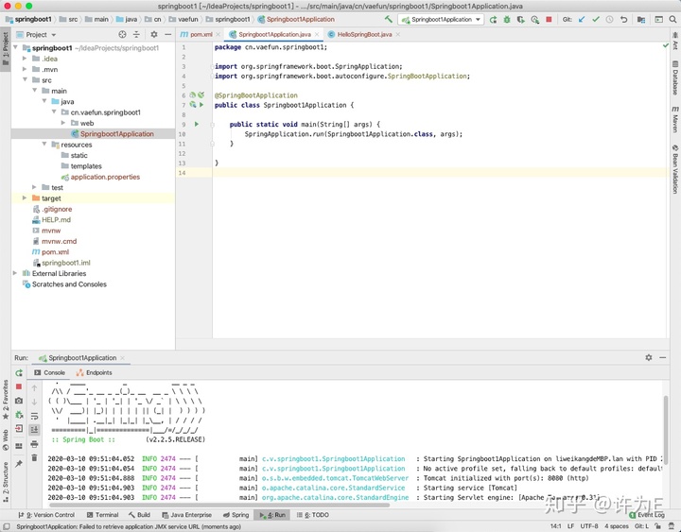Expand External Libraries node

(x=15, y=273)
